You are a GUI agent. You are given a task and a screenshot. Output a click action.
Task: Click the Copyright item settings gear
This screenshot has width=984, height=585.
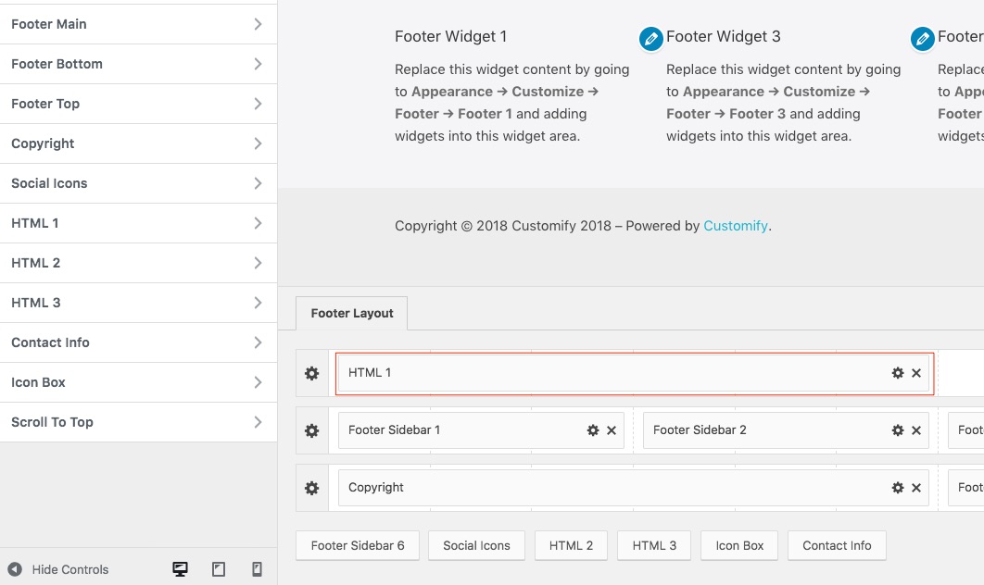(897, 488)
